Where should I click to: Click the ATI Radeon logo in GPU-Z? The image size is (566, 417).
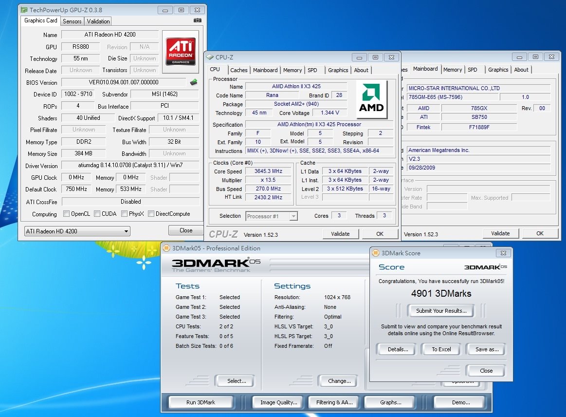click(181, 51)
